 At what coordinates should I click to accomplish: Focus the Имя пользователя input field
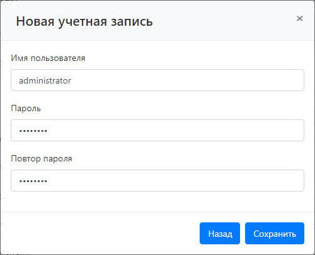[x=157, y=80]
